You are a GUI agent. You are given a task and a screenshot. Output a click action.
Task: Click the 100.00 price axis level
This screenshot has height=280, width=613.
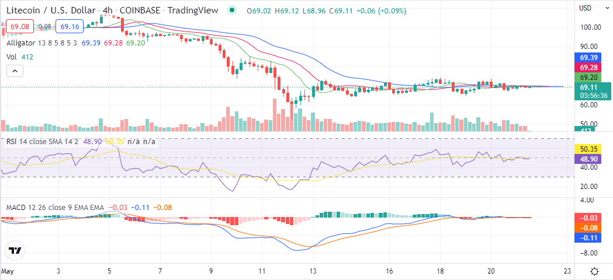coord(590,27)
